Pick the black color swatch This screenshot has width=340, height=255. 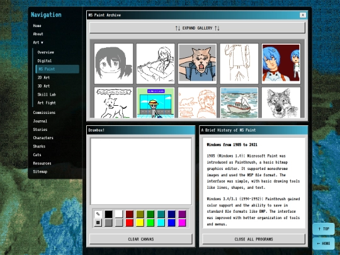point(109,214)
